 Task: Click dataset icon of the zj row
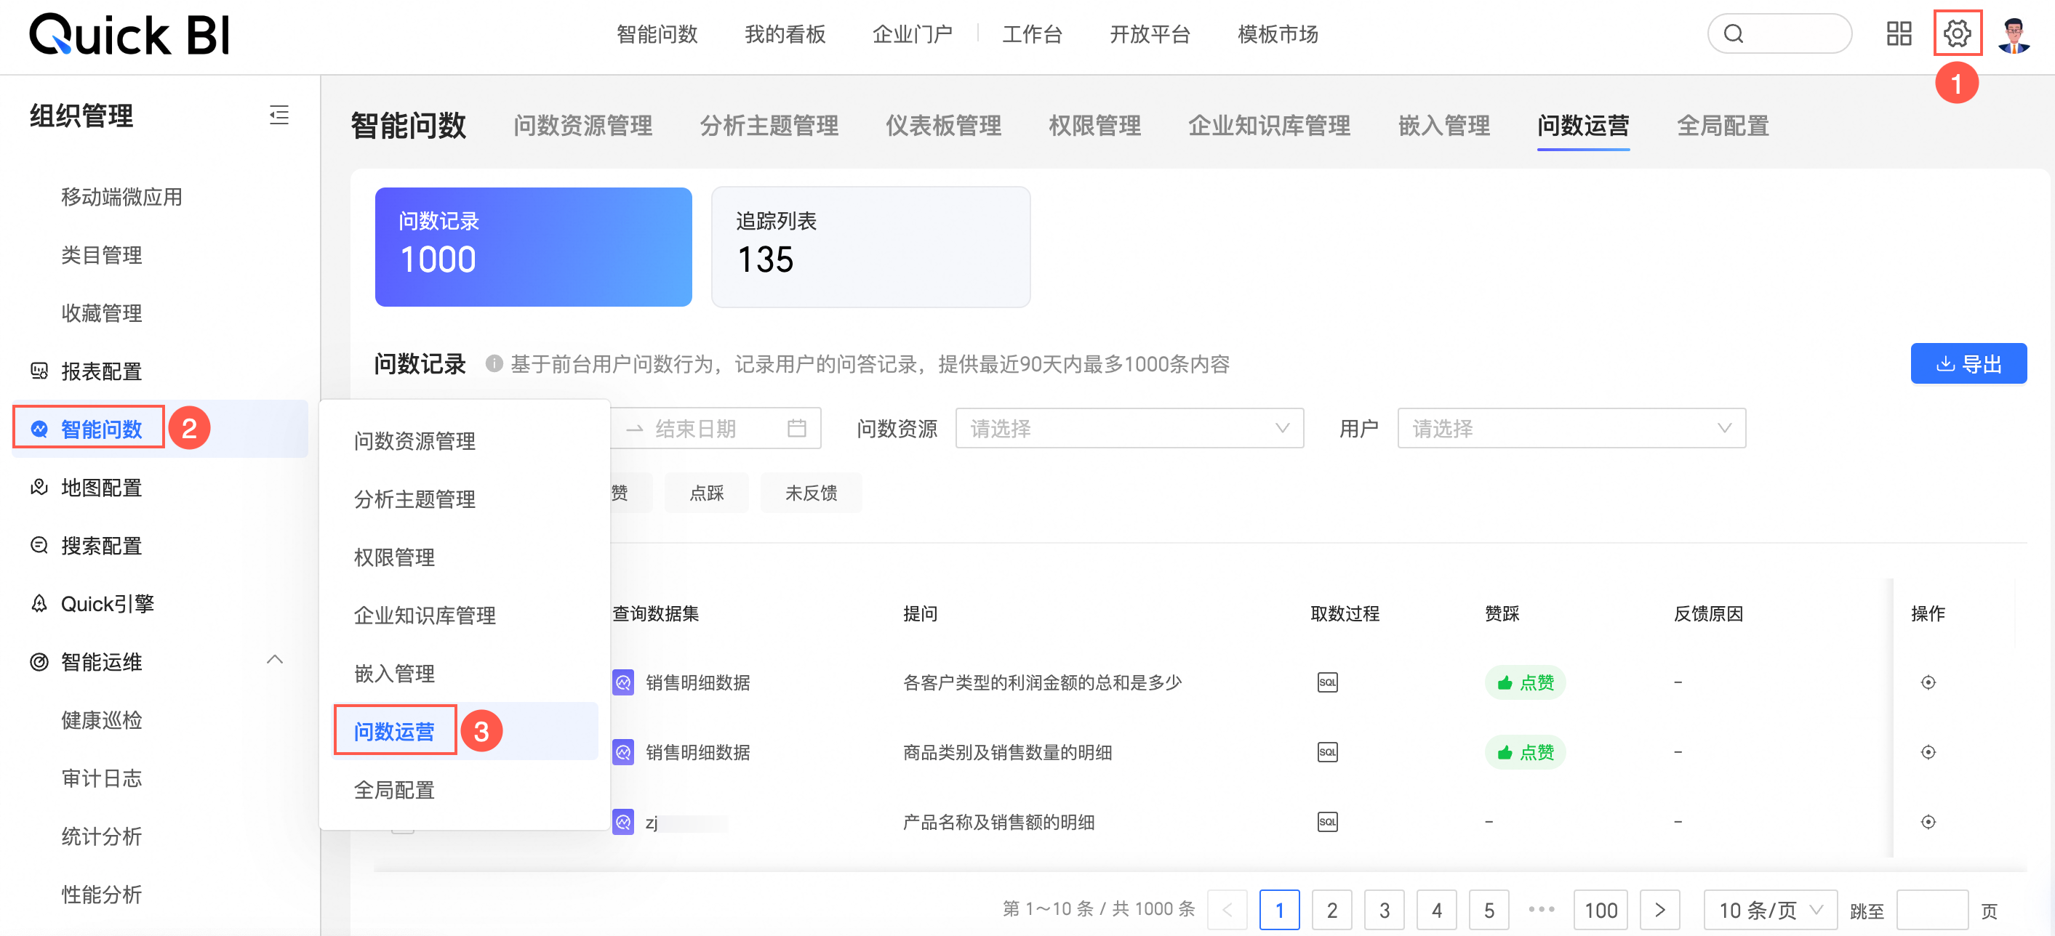623,821
